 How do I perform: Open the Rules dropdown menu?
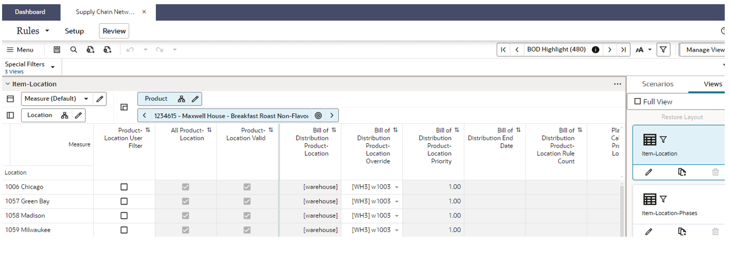coord(33,31)
